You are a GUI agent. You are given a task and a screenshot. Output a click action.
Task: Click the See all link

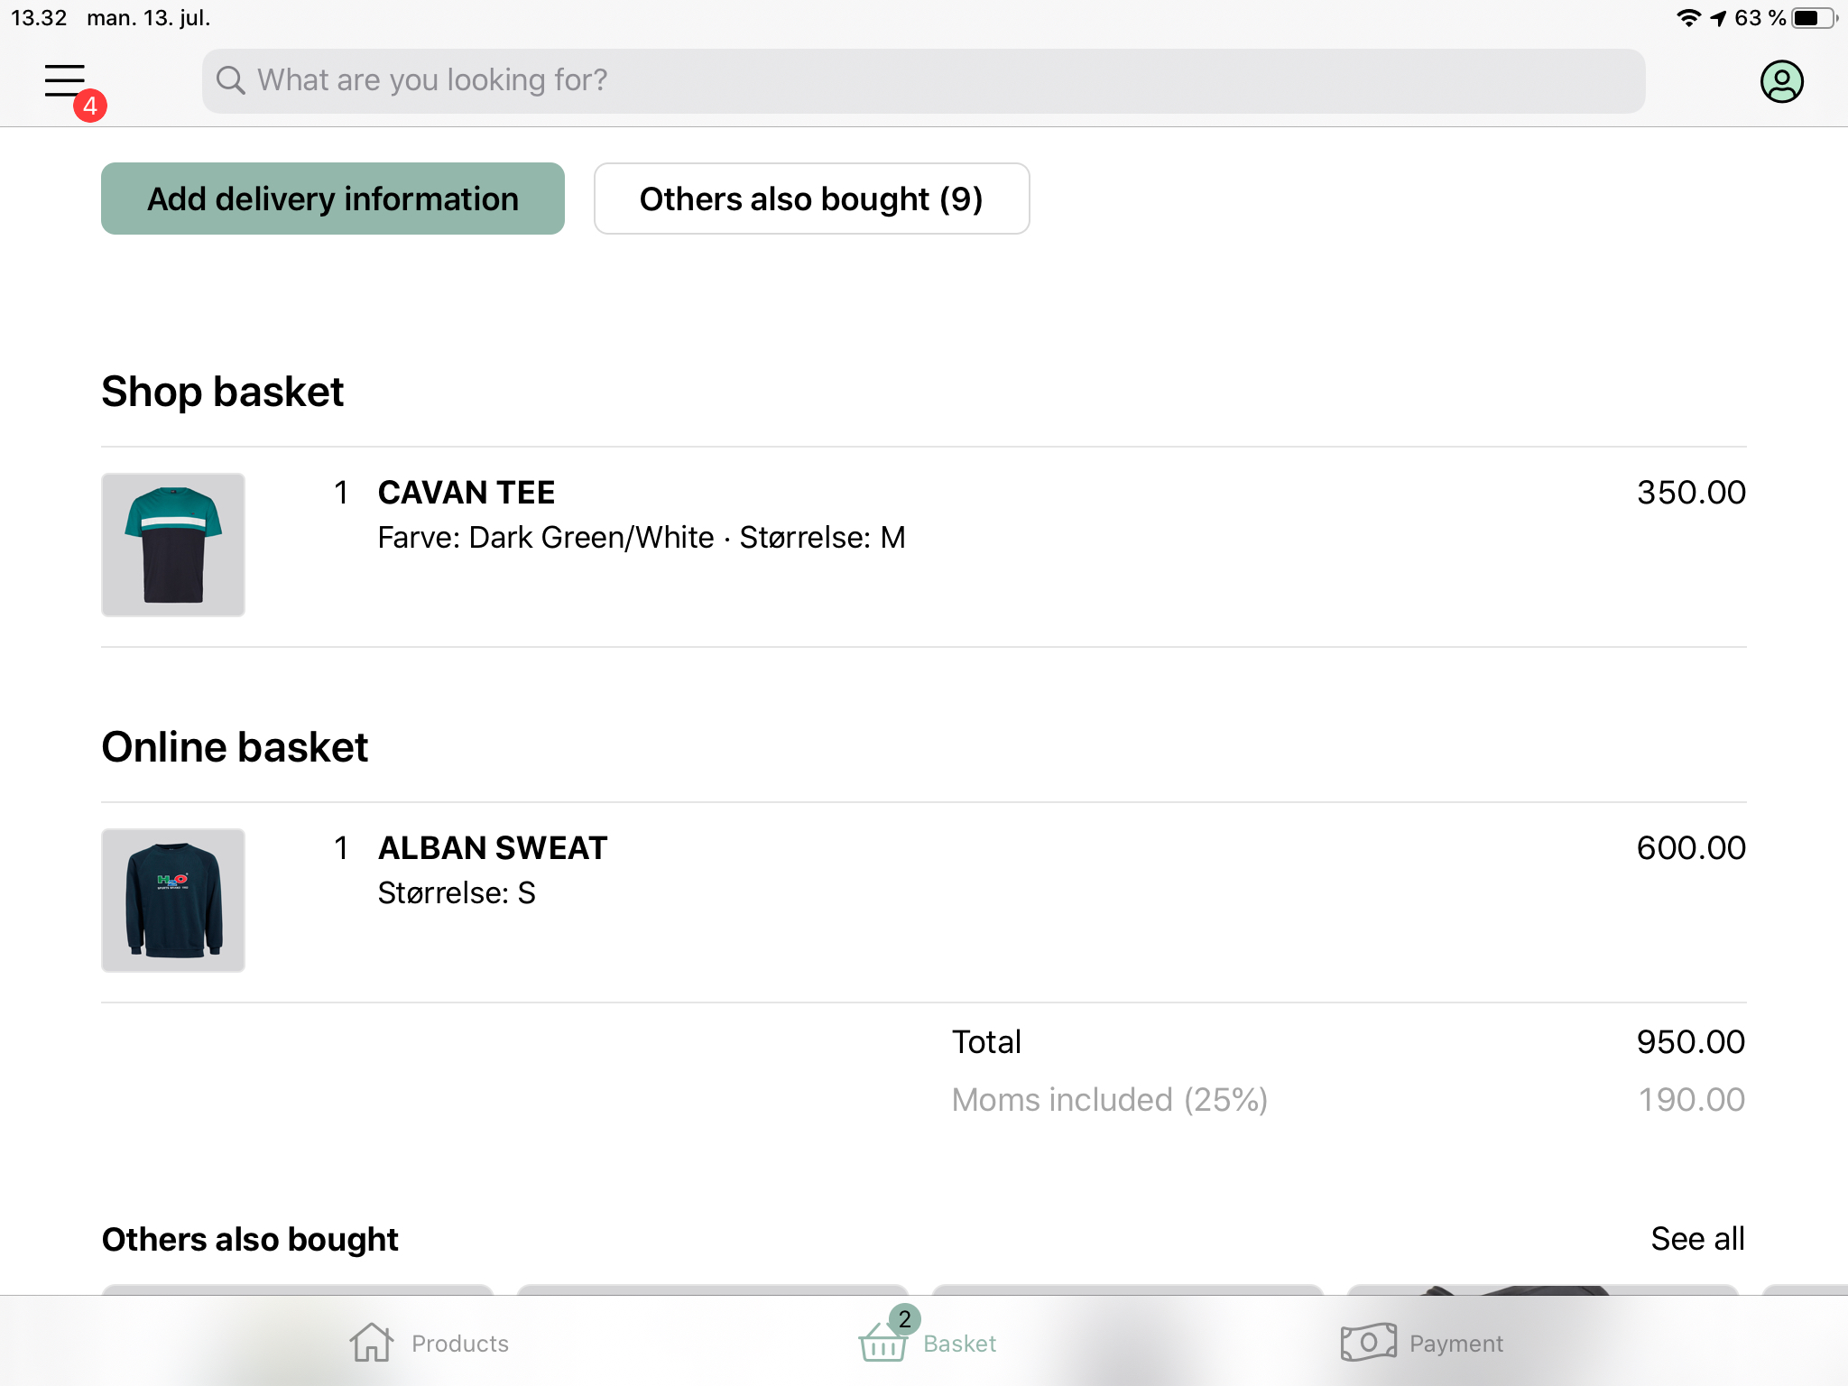1697,1239
